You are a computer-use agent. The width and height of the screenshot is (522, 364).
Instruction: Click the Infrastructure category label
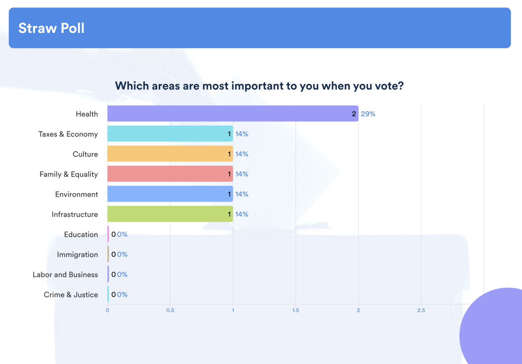pos(75,214)
